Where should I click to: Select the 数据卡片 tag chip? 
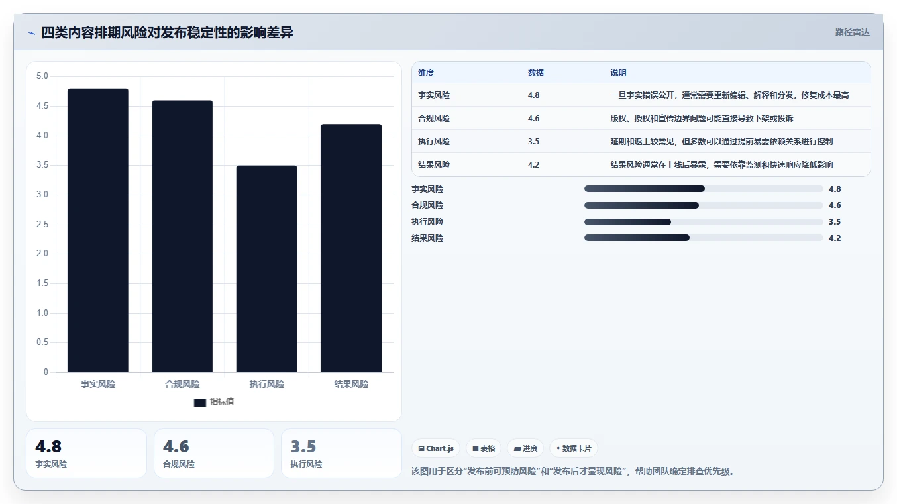pos(574,448)
